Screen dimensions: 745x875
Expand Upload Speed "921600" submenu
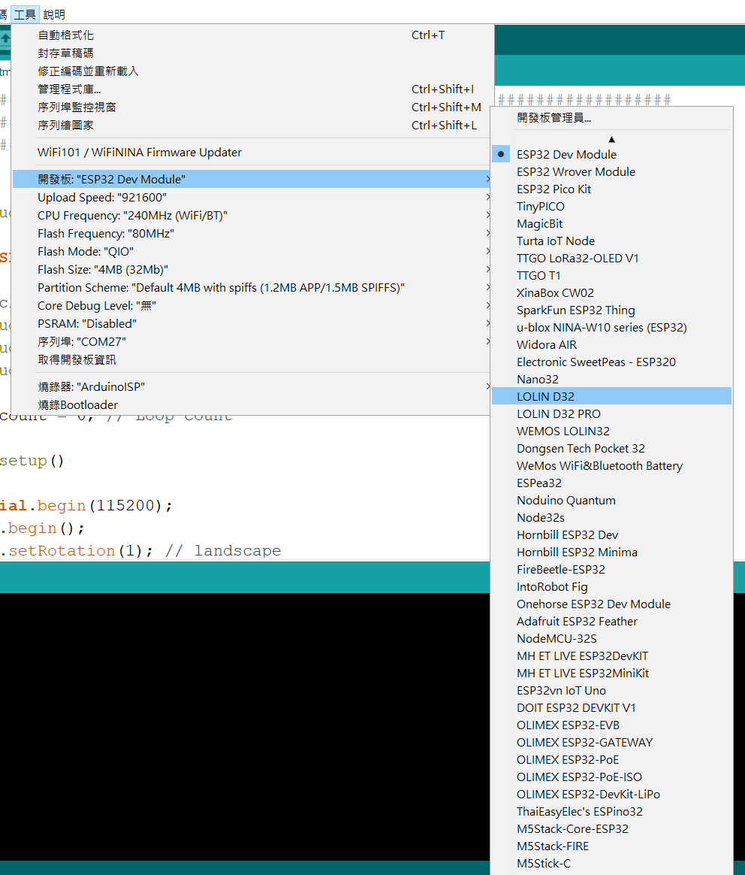tap(252, 198)
